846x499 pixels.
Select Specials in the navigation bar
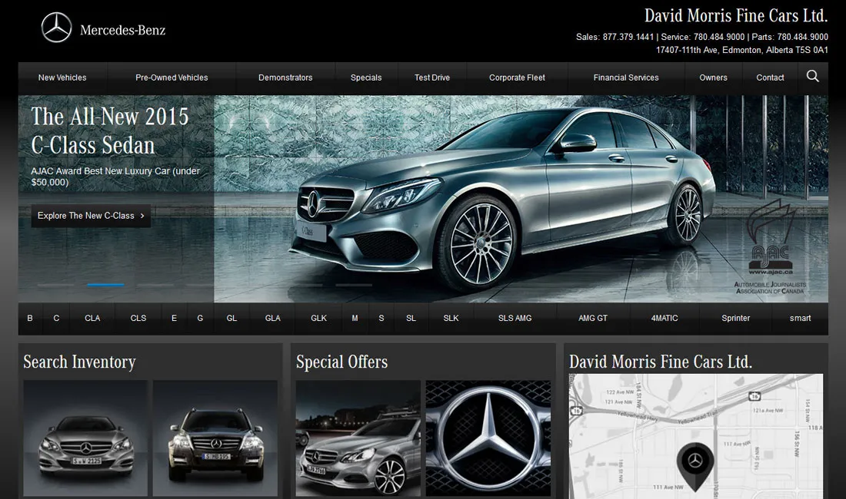point(366,78)
